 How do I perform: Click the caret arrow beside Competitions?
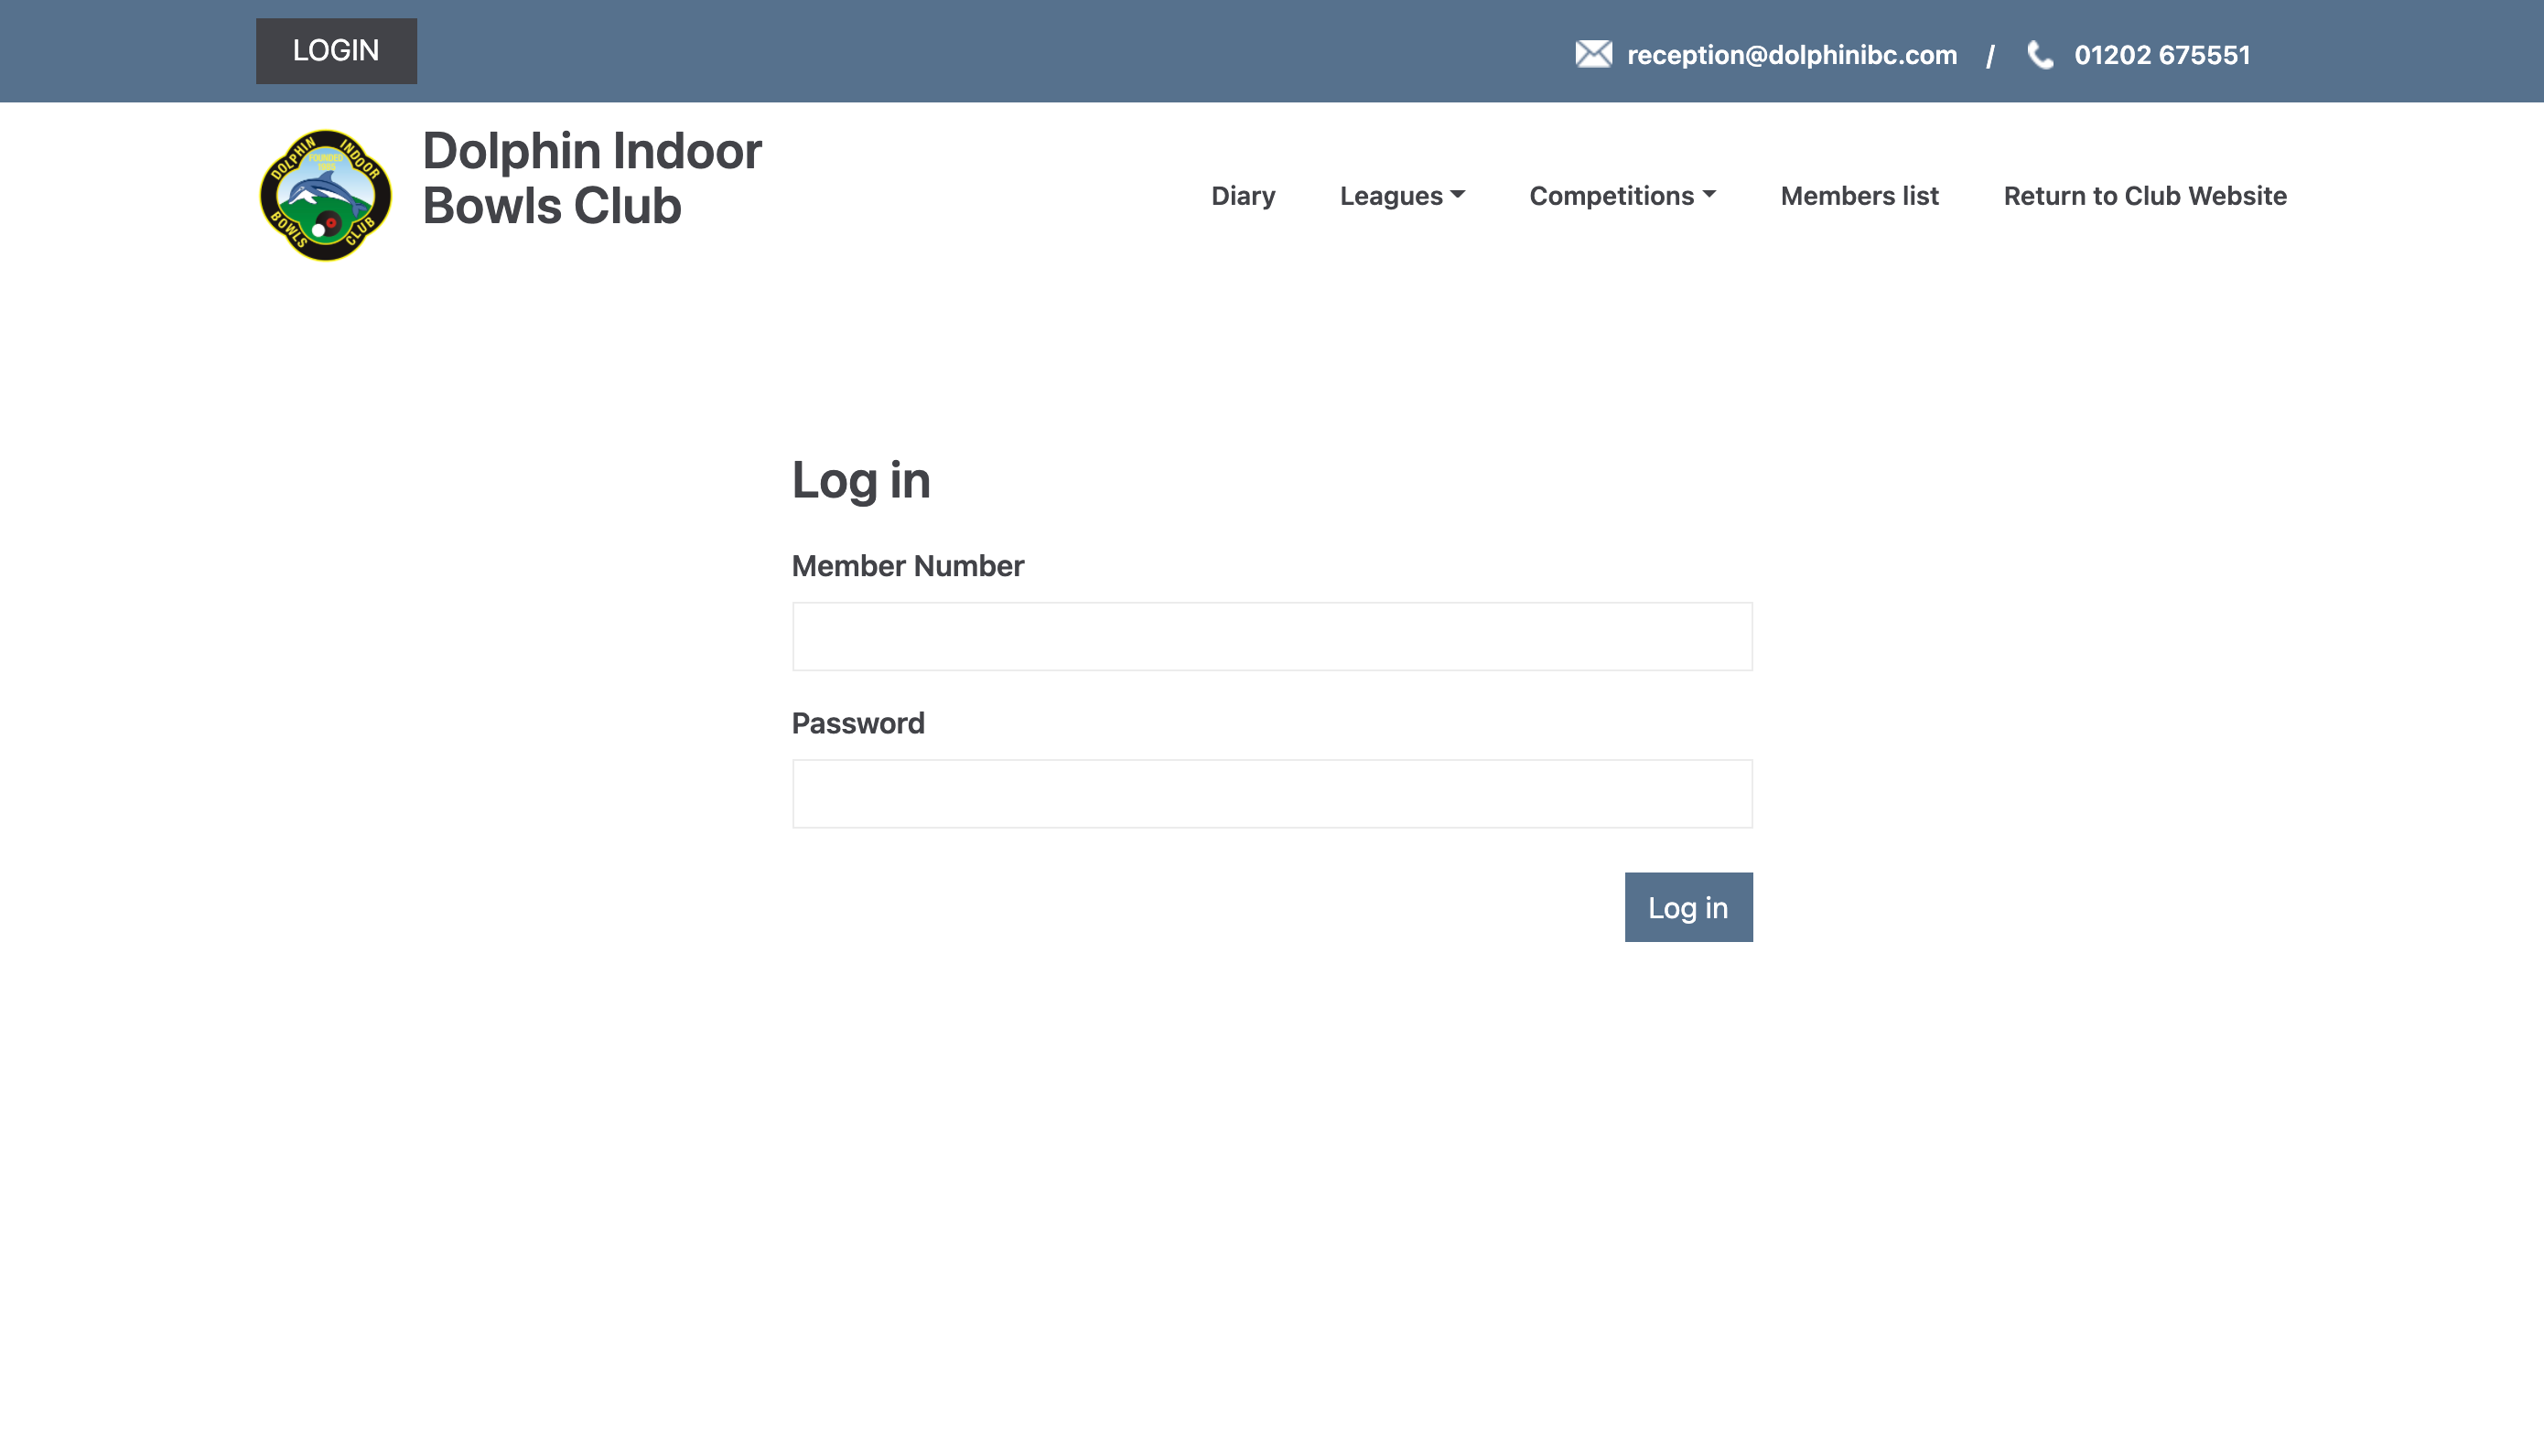click(x=1709, y=194)
